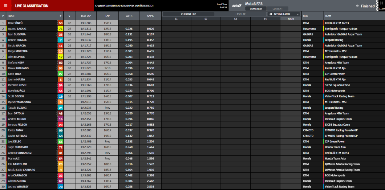Select rider Scott OGDEN
This screenshot has width=385, height=190.
(16, 96)
